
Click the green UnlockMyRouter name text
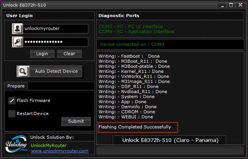point(49,145)
